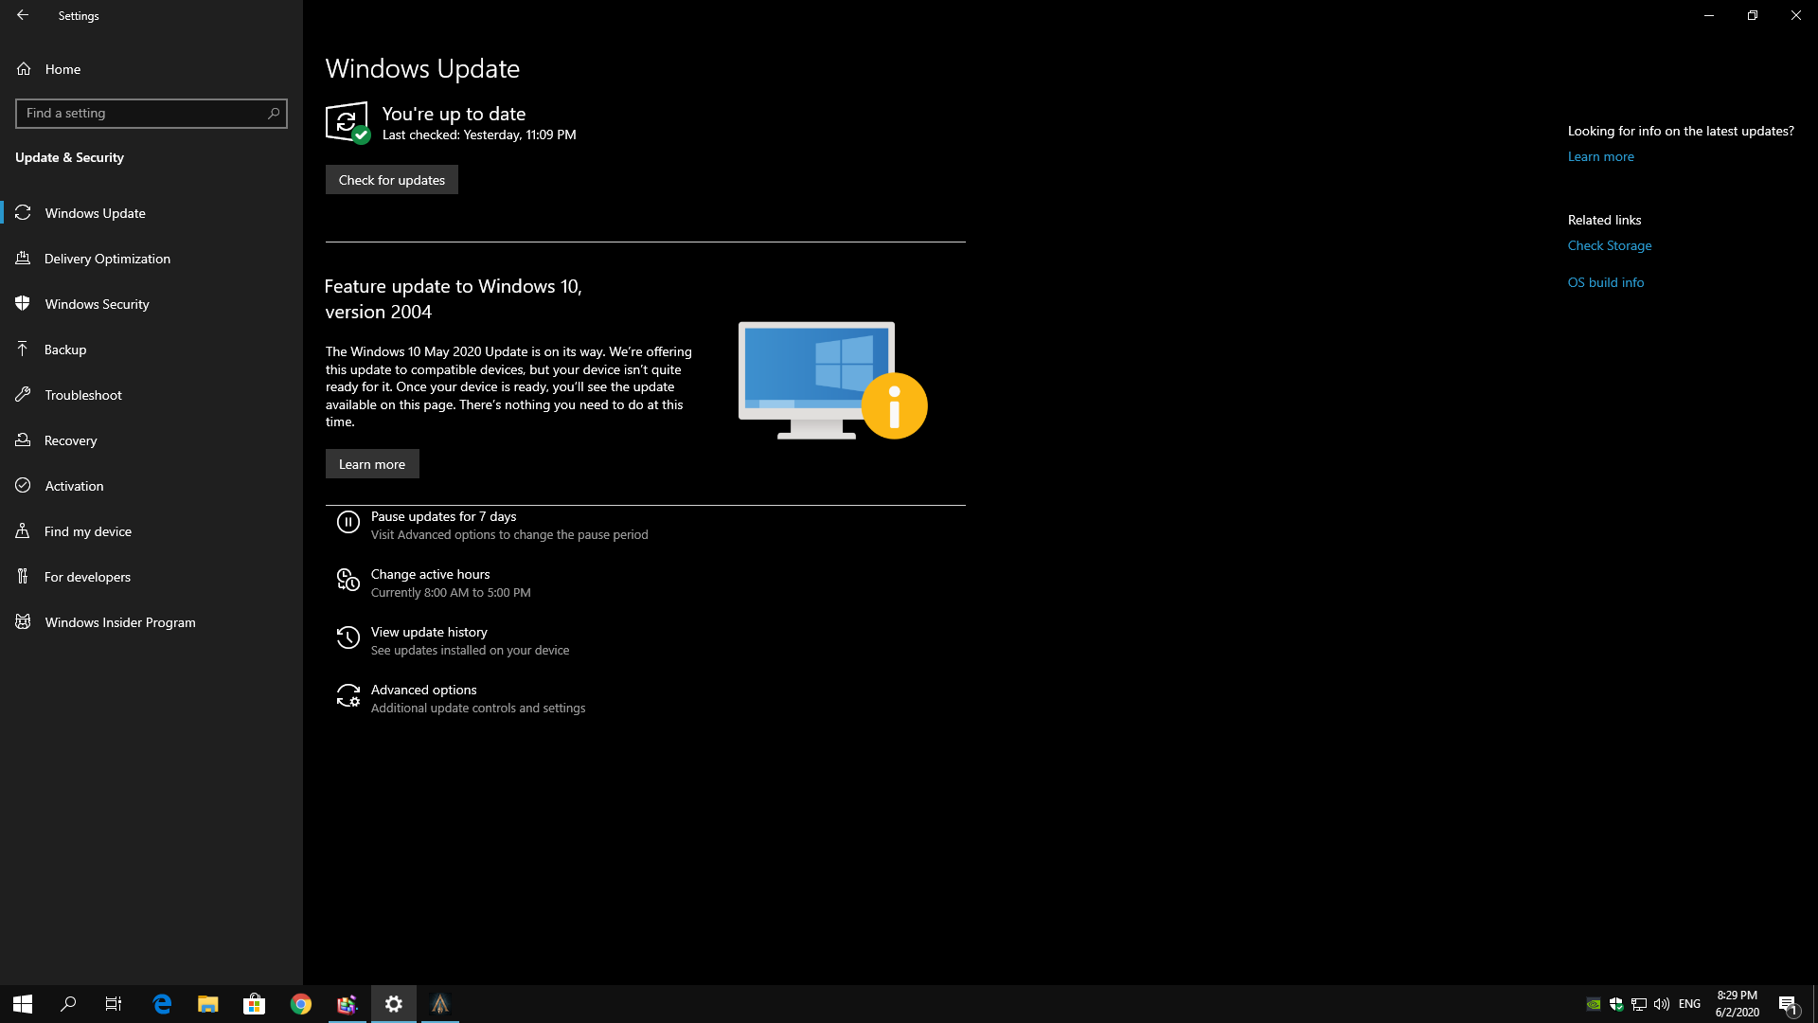
Task: Go to Settings Home
Action: point(62,69)
